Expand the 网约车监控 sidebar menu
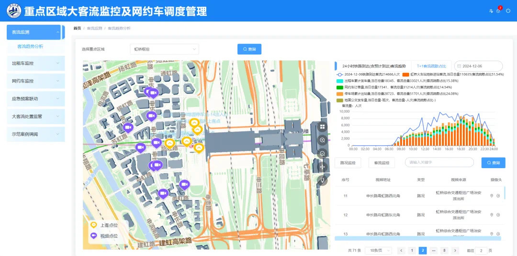 point(35,81)
